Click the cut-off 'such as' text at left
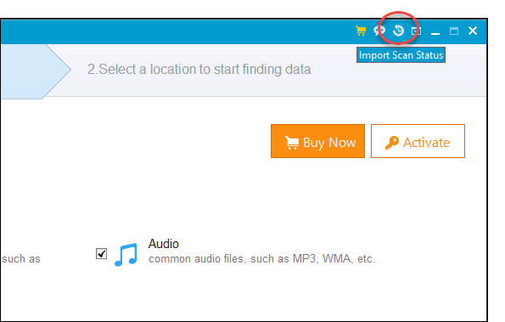 pyautogui.click(x=21, y=259)
